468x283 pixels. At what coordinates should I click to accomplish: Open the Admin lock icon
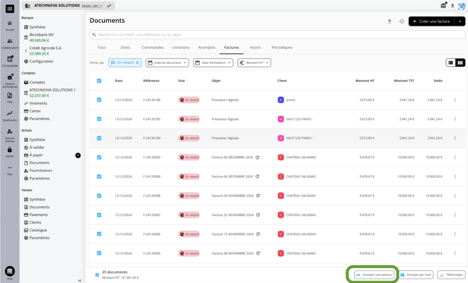point(10,150)
